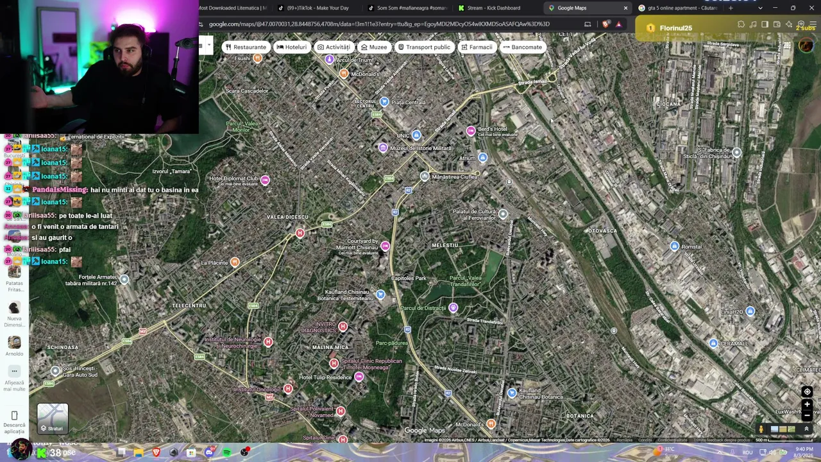Filter map by Farmacii

(476, 47)
